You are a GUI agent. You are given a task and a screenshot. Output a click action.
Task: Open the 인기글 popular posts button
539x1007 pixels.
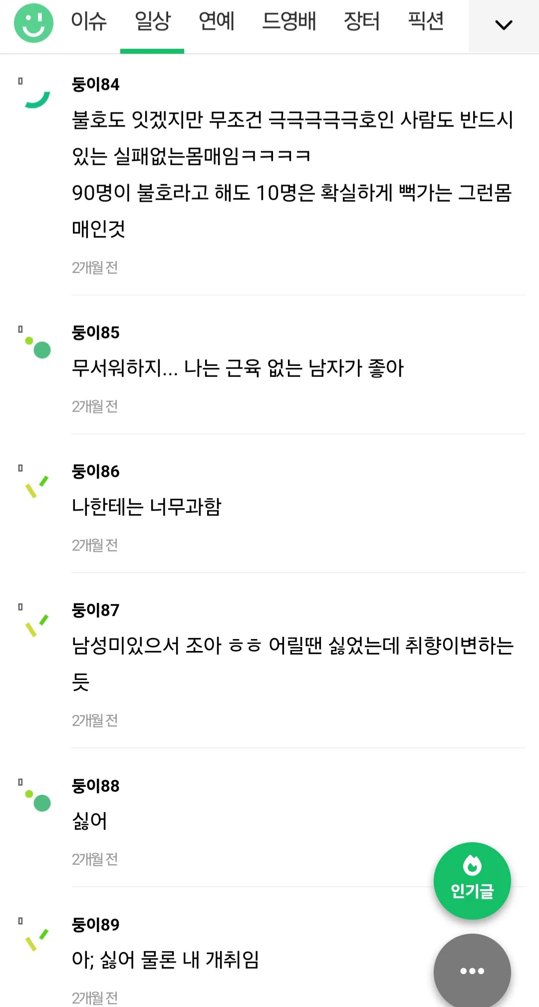472,881
